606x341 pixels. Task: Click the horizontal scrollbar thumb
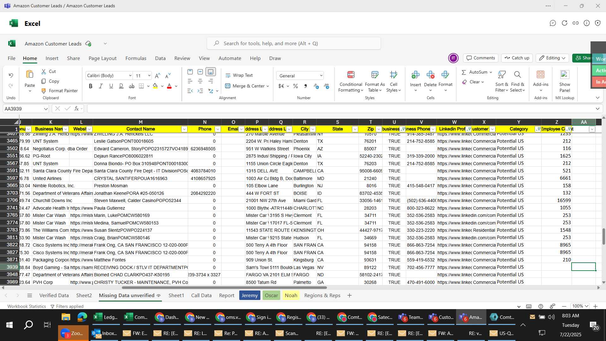pyautogui.click(x=224, y=288)
